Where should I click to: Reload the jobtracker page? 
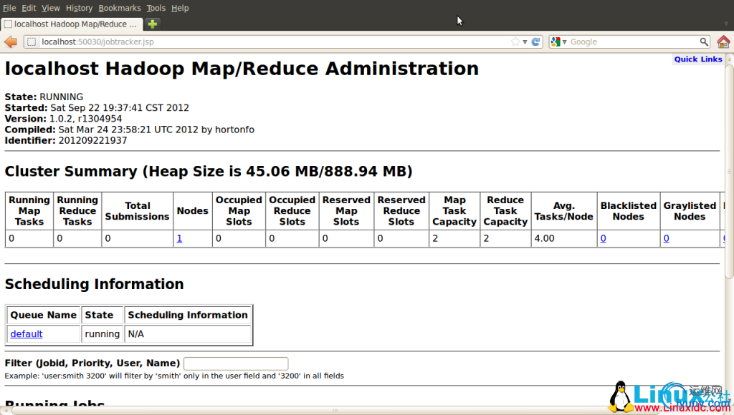535,42
